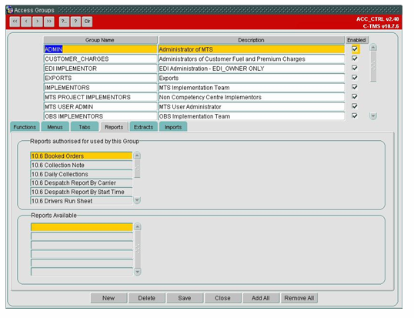This screenshot has width=414, height=318.
Task: Click the Clr toolbar button
Action: pos(88,22)
